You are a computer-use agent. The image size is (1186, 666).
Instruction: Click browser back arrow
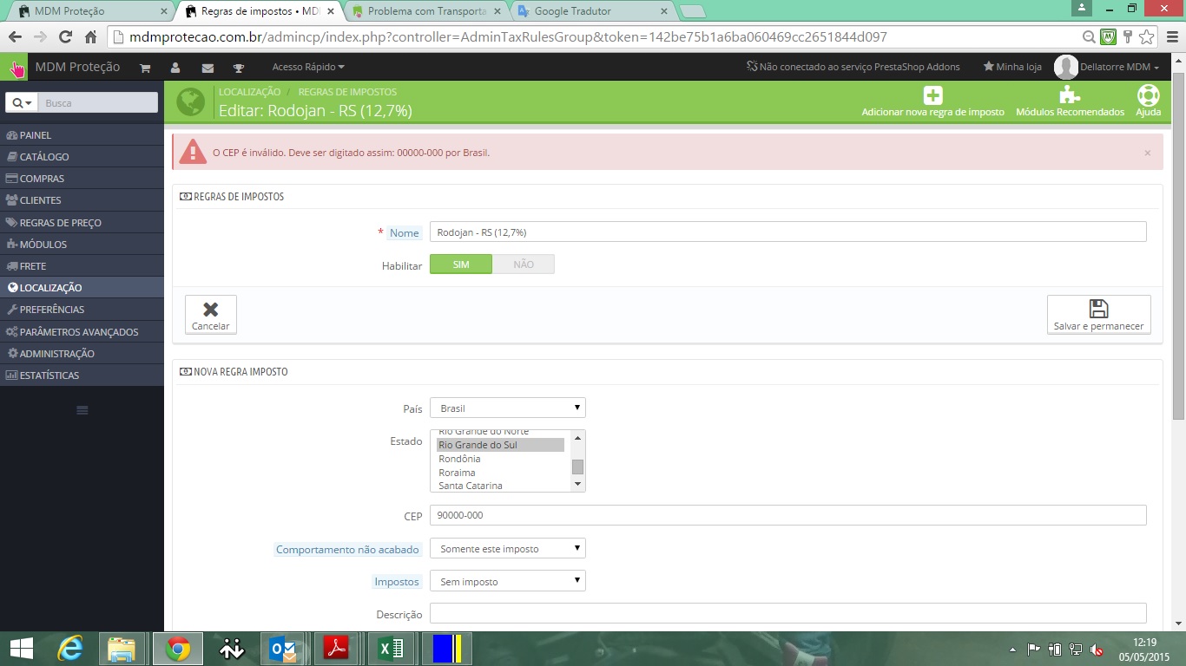click(15, 37)
